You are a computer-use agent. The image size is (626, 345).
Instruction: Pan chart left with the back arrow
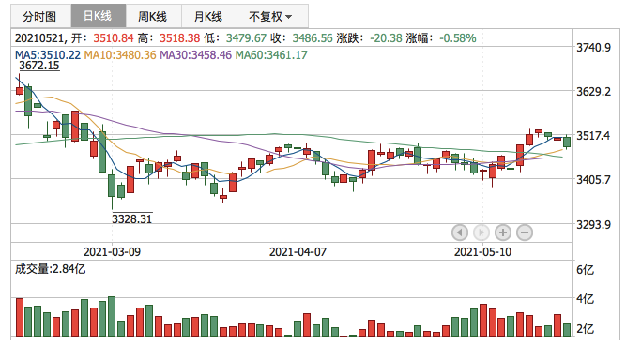click(460, 232)
